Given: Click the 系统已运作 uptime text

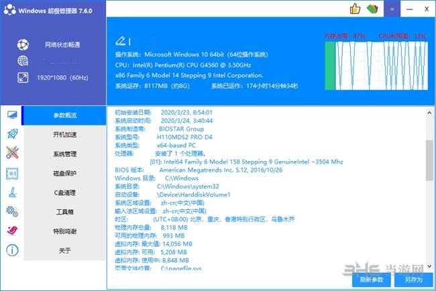Looking at the screenshot, I should [254, 86].
